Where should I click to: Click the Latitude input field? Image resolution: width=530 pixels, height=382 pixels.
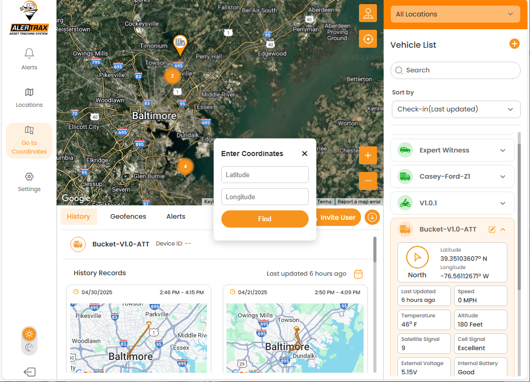coord(264,175)
